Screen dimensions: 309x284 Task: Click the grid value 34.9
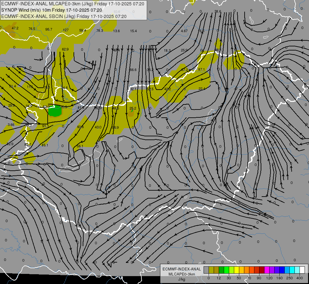pyautogui.click(x=29, y=106)
